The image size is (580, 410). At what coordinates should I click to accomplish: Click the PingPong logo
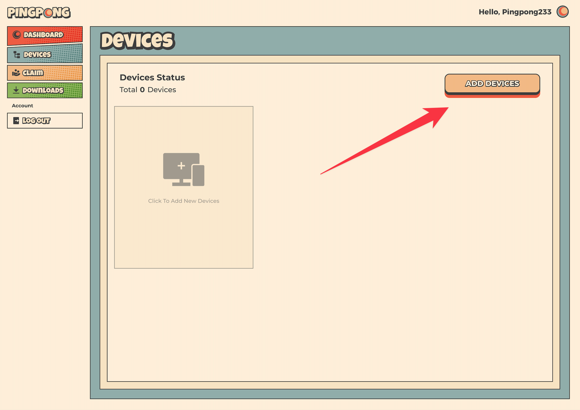(x=39, y=13)
